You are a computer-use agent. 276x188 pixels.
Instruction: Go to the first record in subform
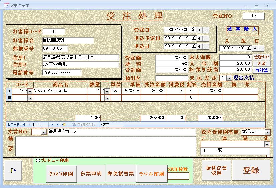pyautogui.click(x=23, y=124)
